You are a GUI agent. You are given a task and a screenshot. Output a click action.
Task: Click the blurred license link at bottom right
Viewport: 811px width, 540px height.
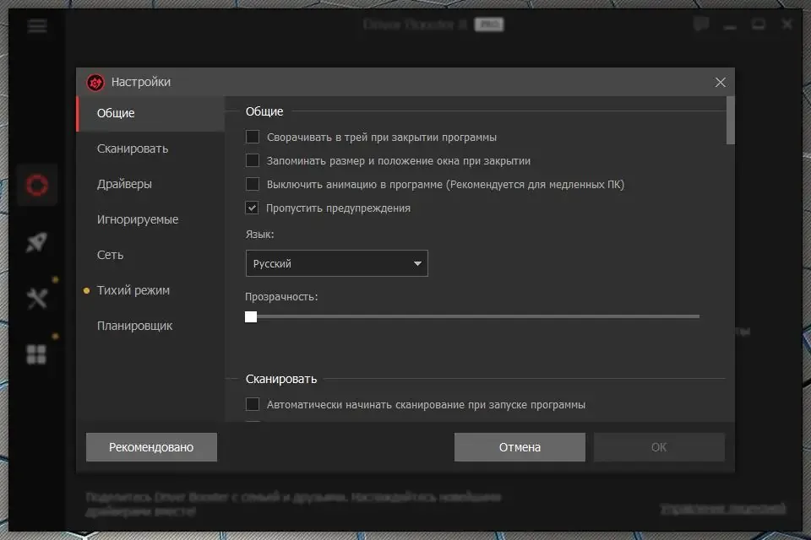(722, 509)
